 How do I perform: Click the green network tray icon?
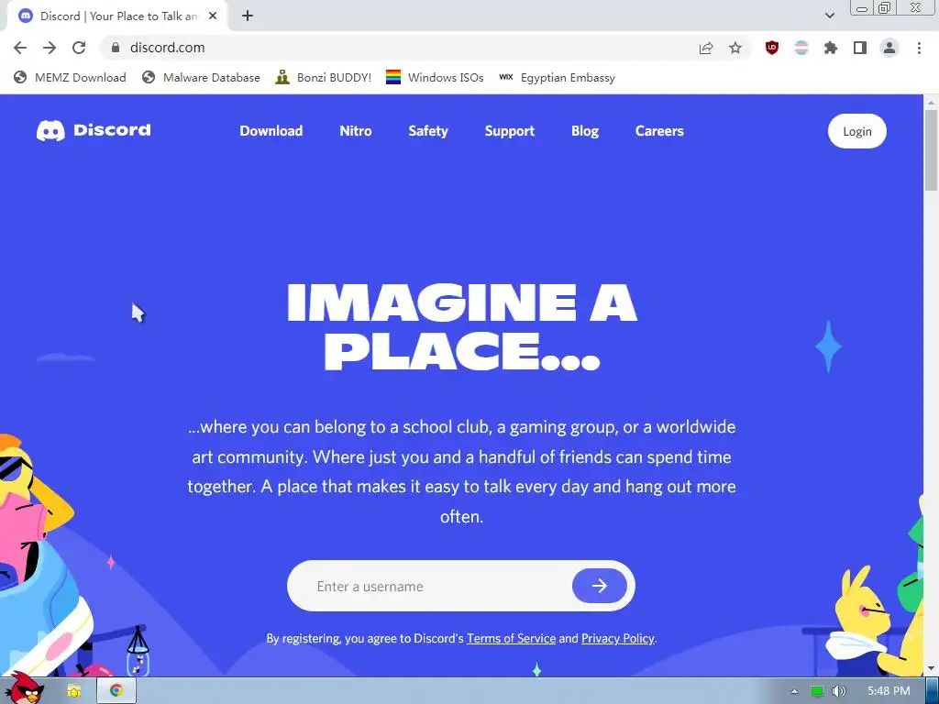(817, 691)
